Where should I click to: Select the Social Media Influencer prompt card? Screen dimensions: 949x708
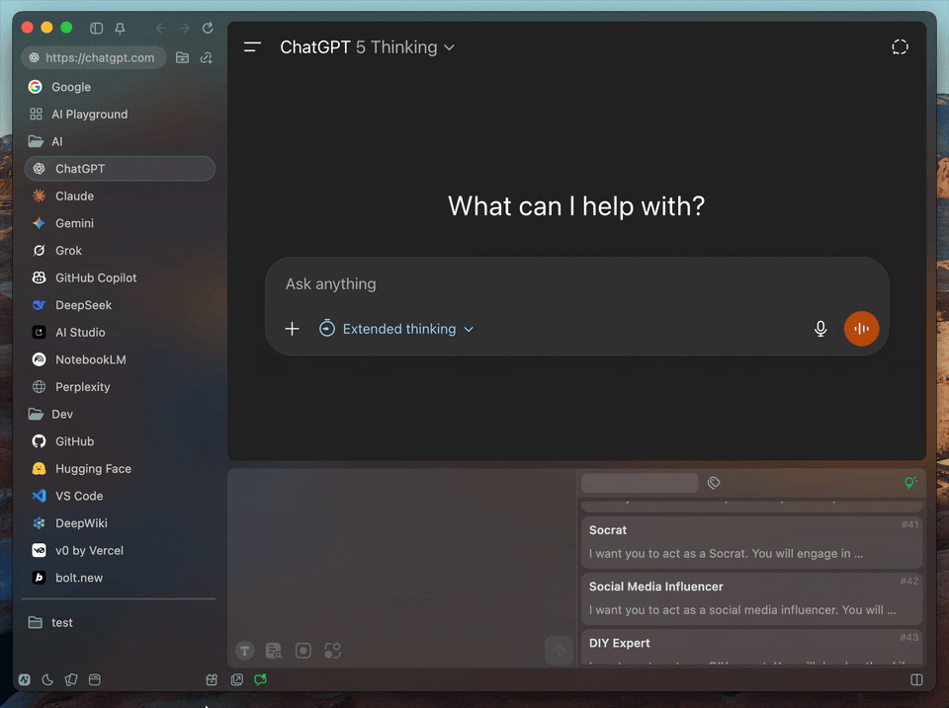click(x=751, y=598)
